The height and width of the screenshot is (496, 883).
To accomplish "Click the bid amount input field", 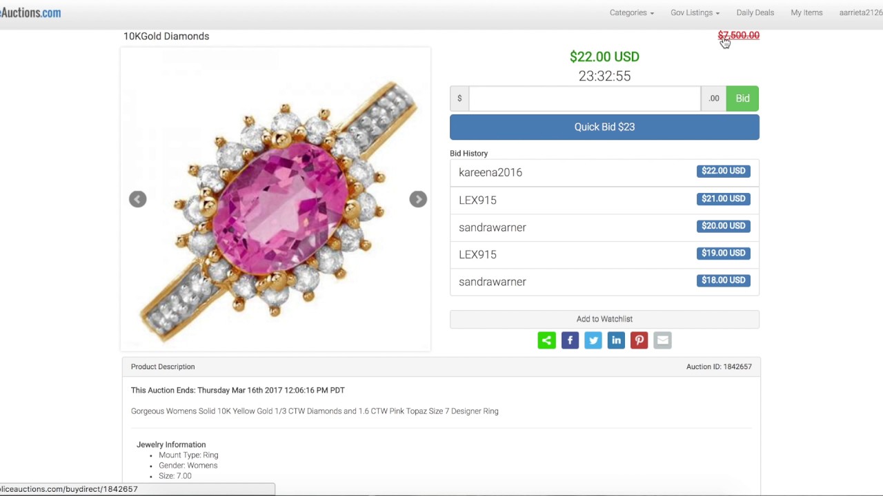I will click(584, 99).
